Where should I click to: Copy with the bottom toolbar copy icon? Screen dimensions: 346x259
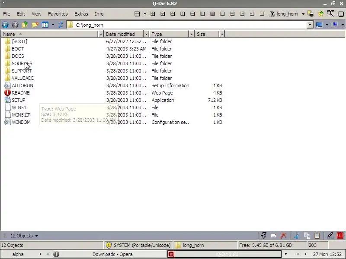click(x=307, y=236)
